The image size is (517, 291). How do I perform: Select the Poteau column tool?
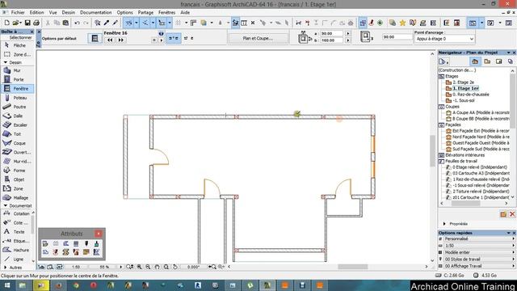17,98
